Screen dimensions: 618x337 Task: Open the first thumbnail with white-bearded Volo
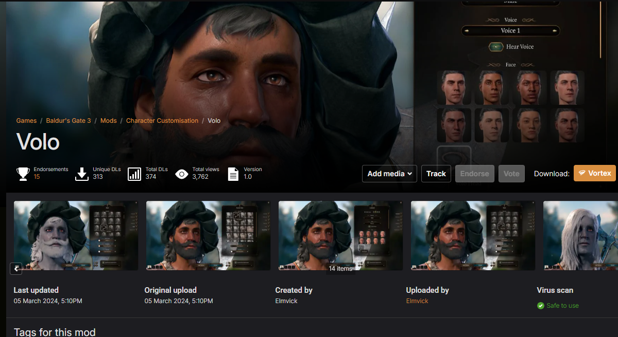(76, 235)
